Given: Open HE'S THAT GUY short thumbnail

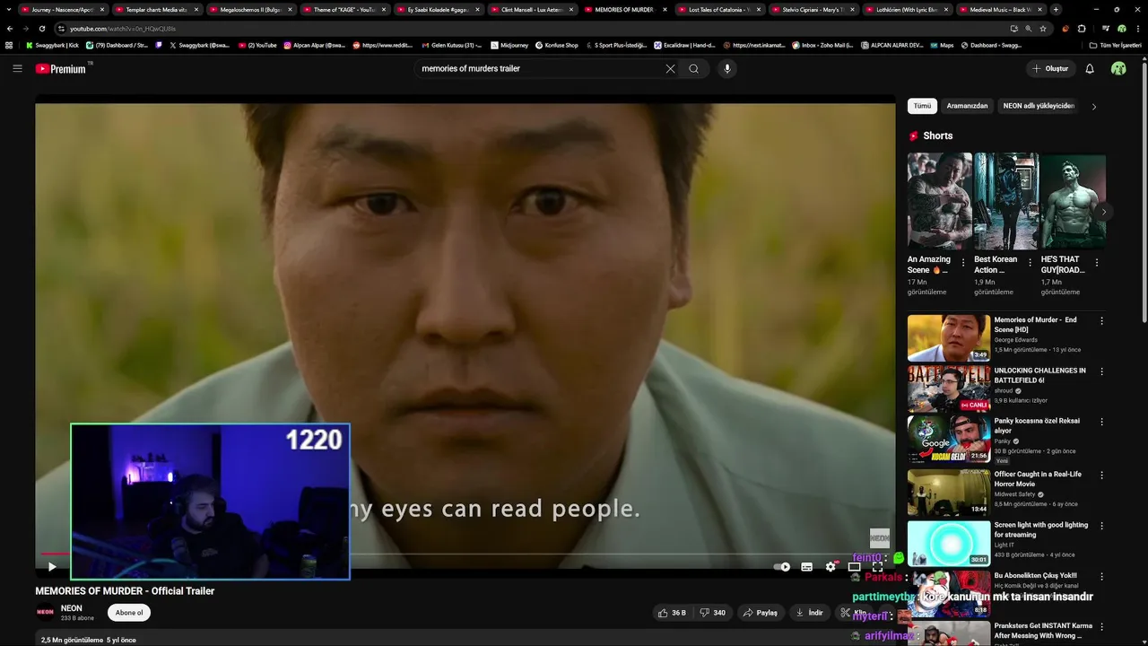Looking at the screenshot, I should [1073, 201].
